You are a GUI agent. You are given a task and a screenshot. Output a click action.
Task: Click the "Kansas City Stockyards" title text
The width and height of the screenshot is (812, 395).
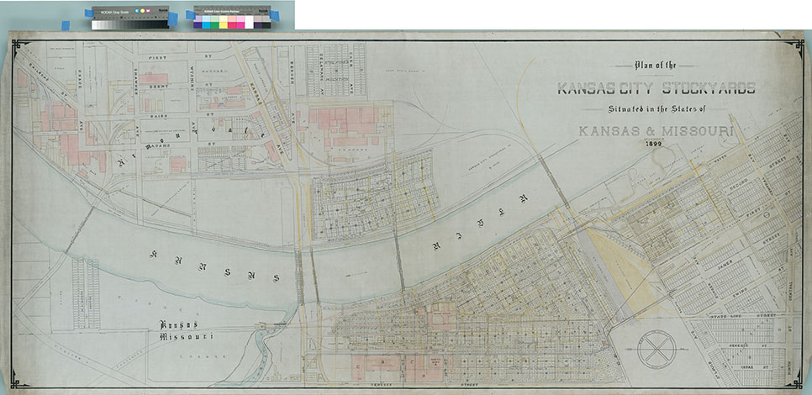coord(656,88)
